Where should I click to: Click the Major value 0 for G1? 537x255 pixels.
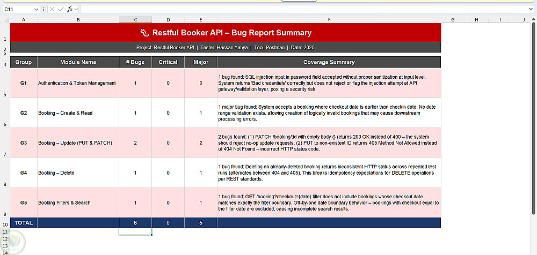click(201, 83)
